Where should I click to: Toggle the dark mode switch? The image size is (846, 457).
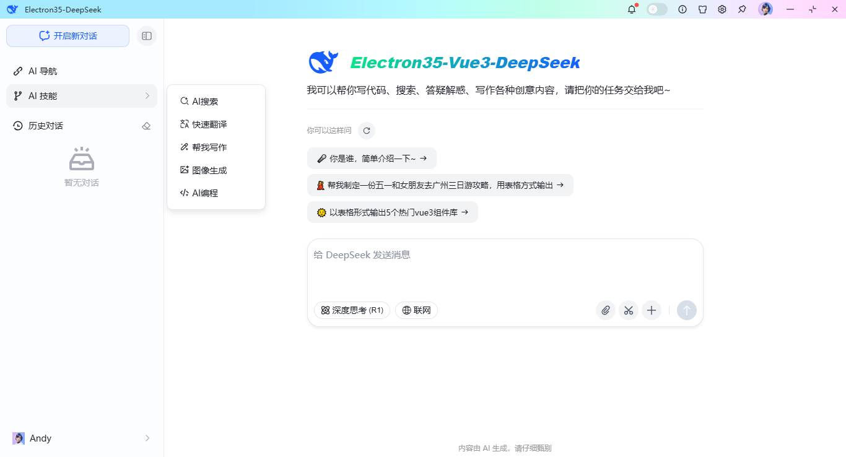click(656, 9)
